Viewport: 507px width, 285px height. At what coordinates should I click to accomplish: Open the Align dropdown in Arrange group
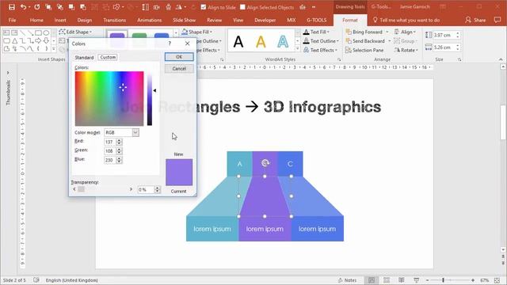point(405,32)
